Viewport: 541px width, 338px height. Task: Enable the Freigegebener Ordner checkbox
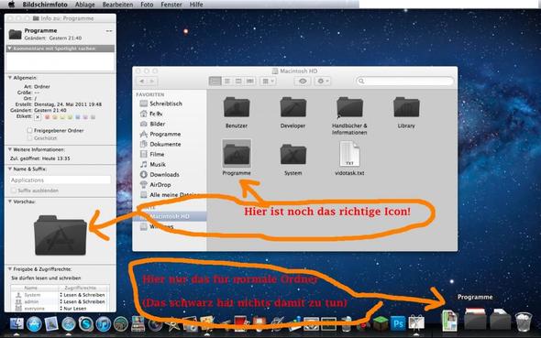pos(29,130)
